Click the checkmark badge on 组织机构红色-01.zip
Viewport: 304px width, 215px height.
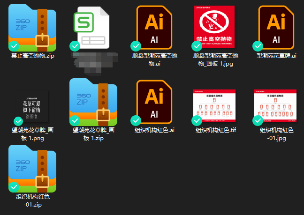click(14, 187)
